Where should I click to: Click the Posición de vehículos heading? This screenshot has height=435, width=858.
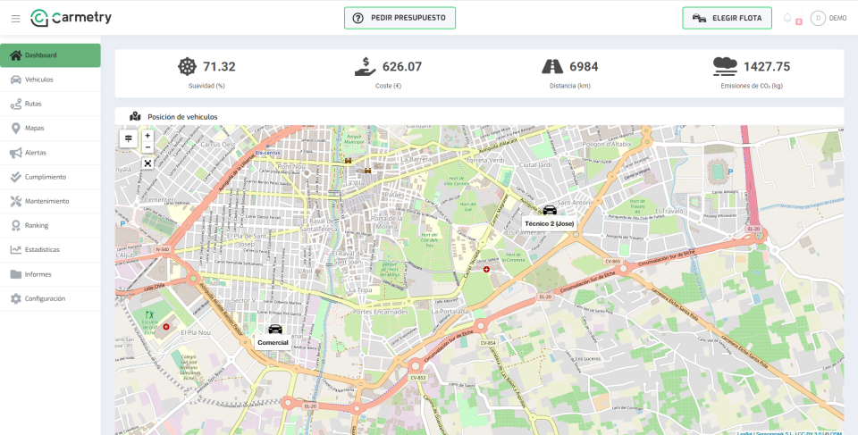(182, 116)
